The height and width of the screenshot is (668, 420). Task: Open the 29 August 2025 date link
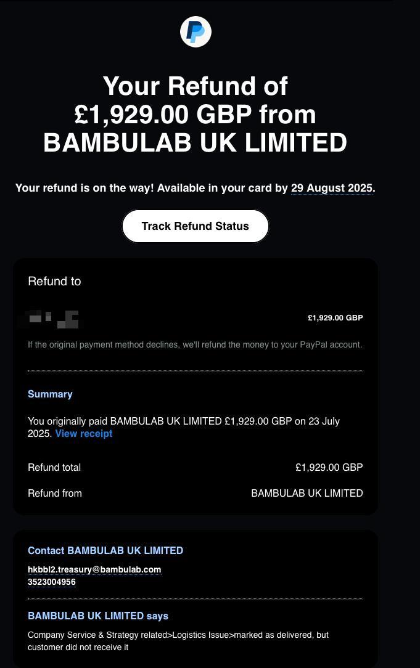(332, 188)
